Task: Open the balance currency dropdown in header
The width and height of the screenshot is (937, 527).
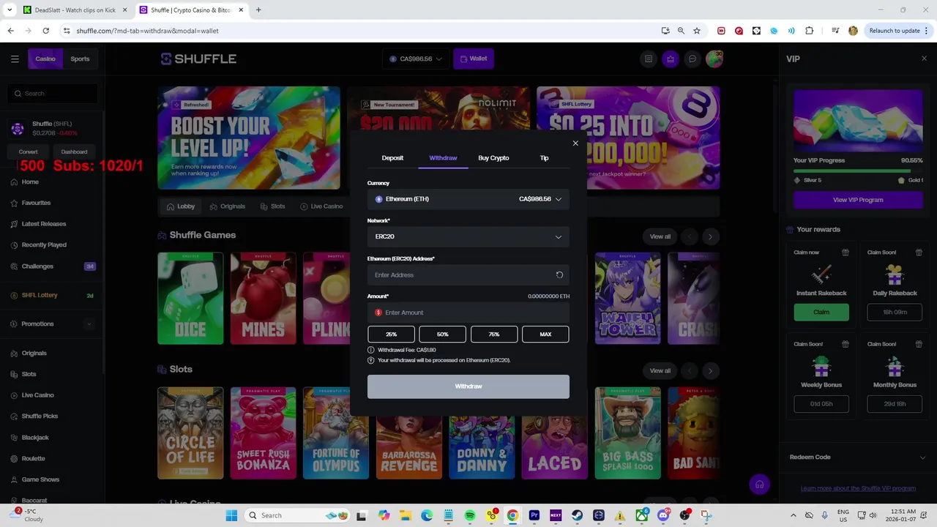Action: pos(416,59)
